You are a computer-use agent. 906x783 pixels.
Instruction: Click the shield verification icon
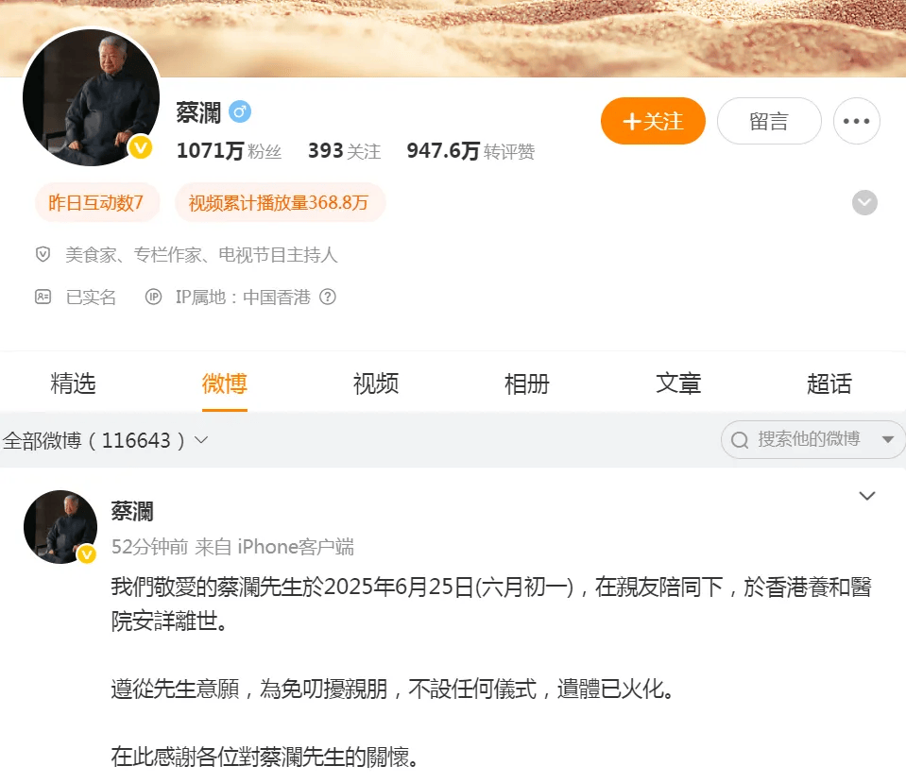point(43,254)
